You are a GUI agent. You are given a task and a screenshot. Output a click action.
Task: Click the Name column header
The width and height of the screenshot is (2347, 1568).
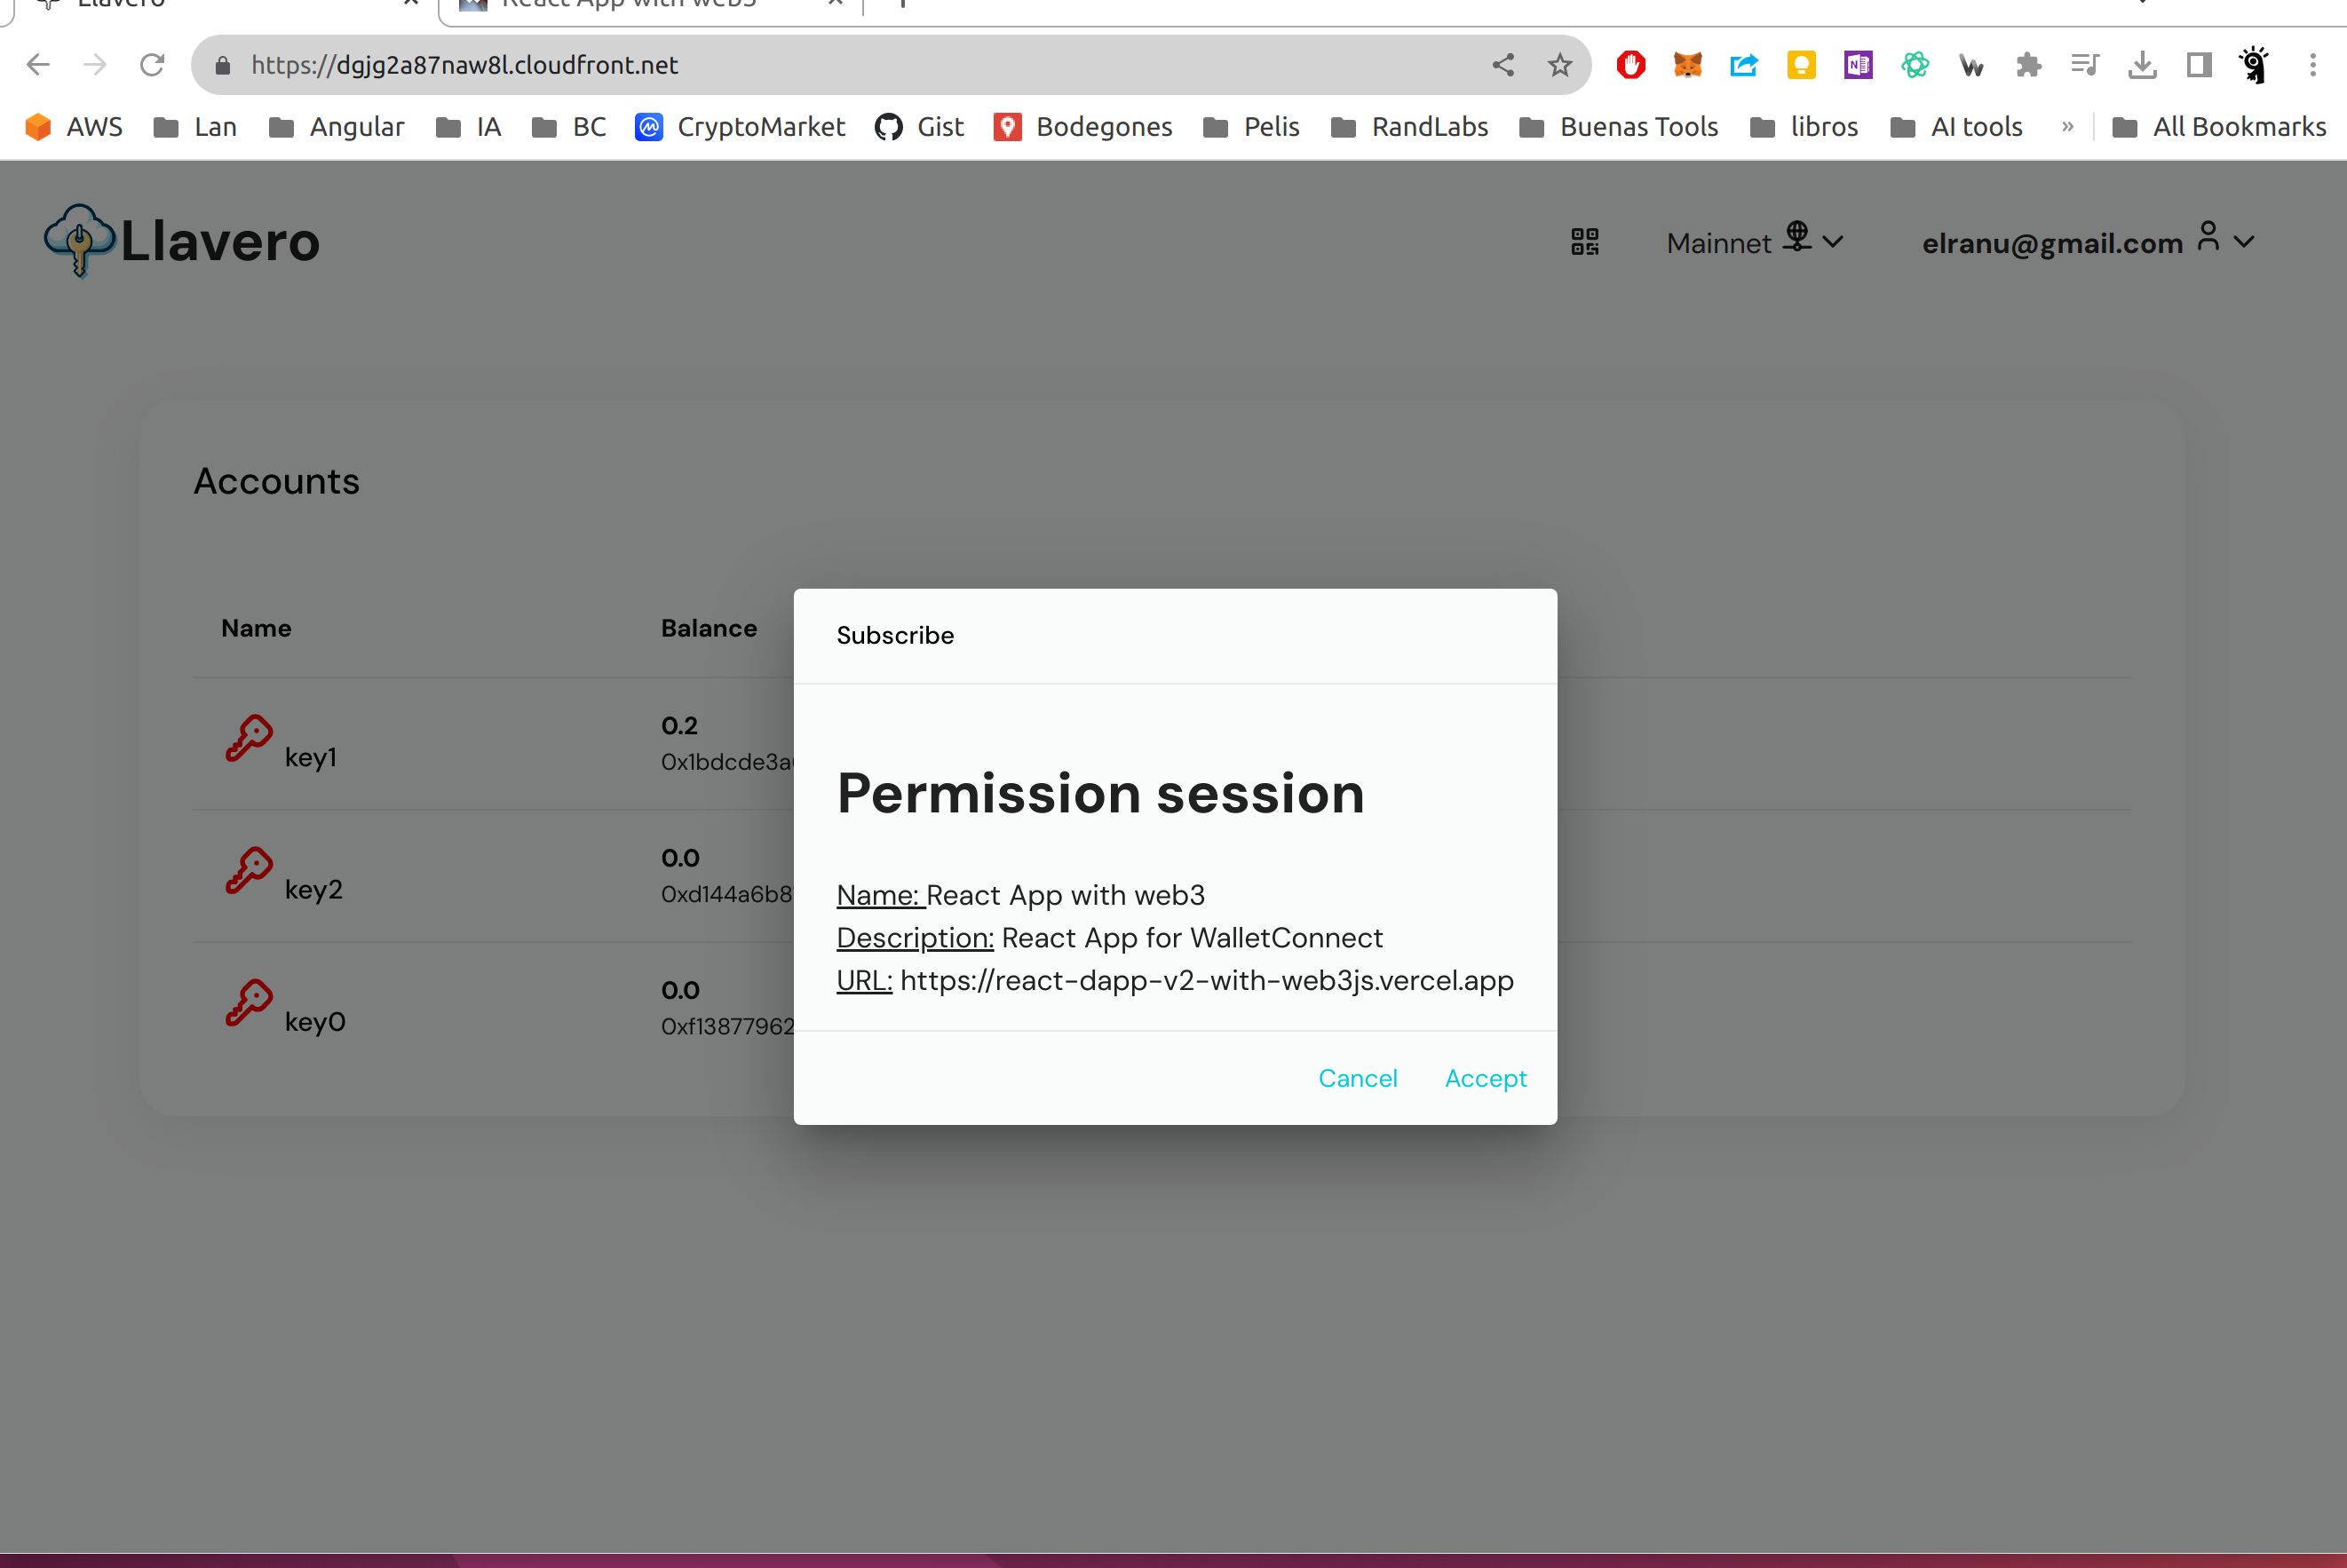click(x=256, y=628)
